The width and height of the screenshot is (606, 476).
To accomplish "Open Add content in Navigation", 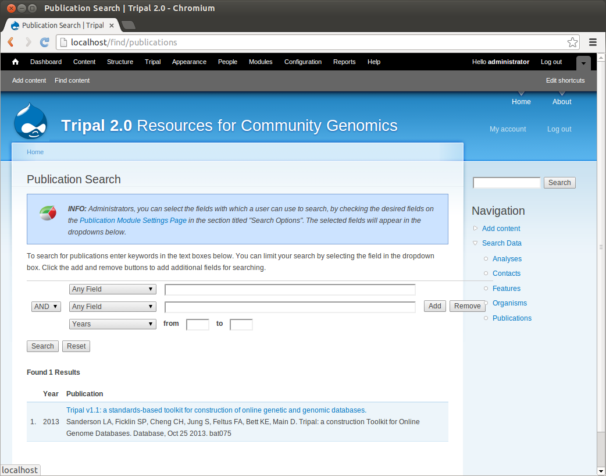I will pos(501,229).
